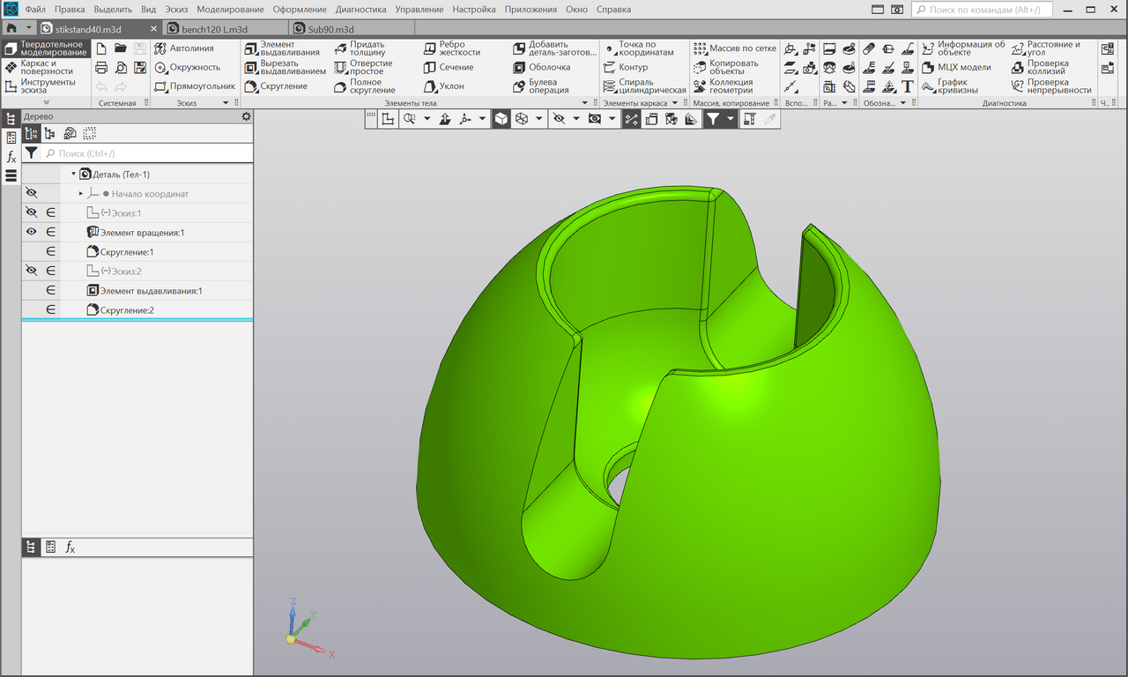Choose the Оболочка command

[541, 67]
